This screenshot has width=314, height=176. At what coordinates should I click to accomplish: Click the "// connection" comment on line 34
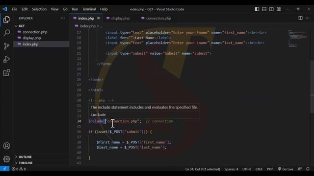click(x=159, y=121)
